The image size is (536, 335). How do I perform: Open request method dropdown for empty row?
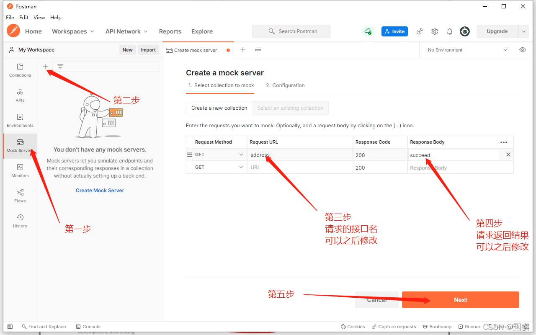pyautogui.click(x=219, y=167)
